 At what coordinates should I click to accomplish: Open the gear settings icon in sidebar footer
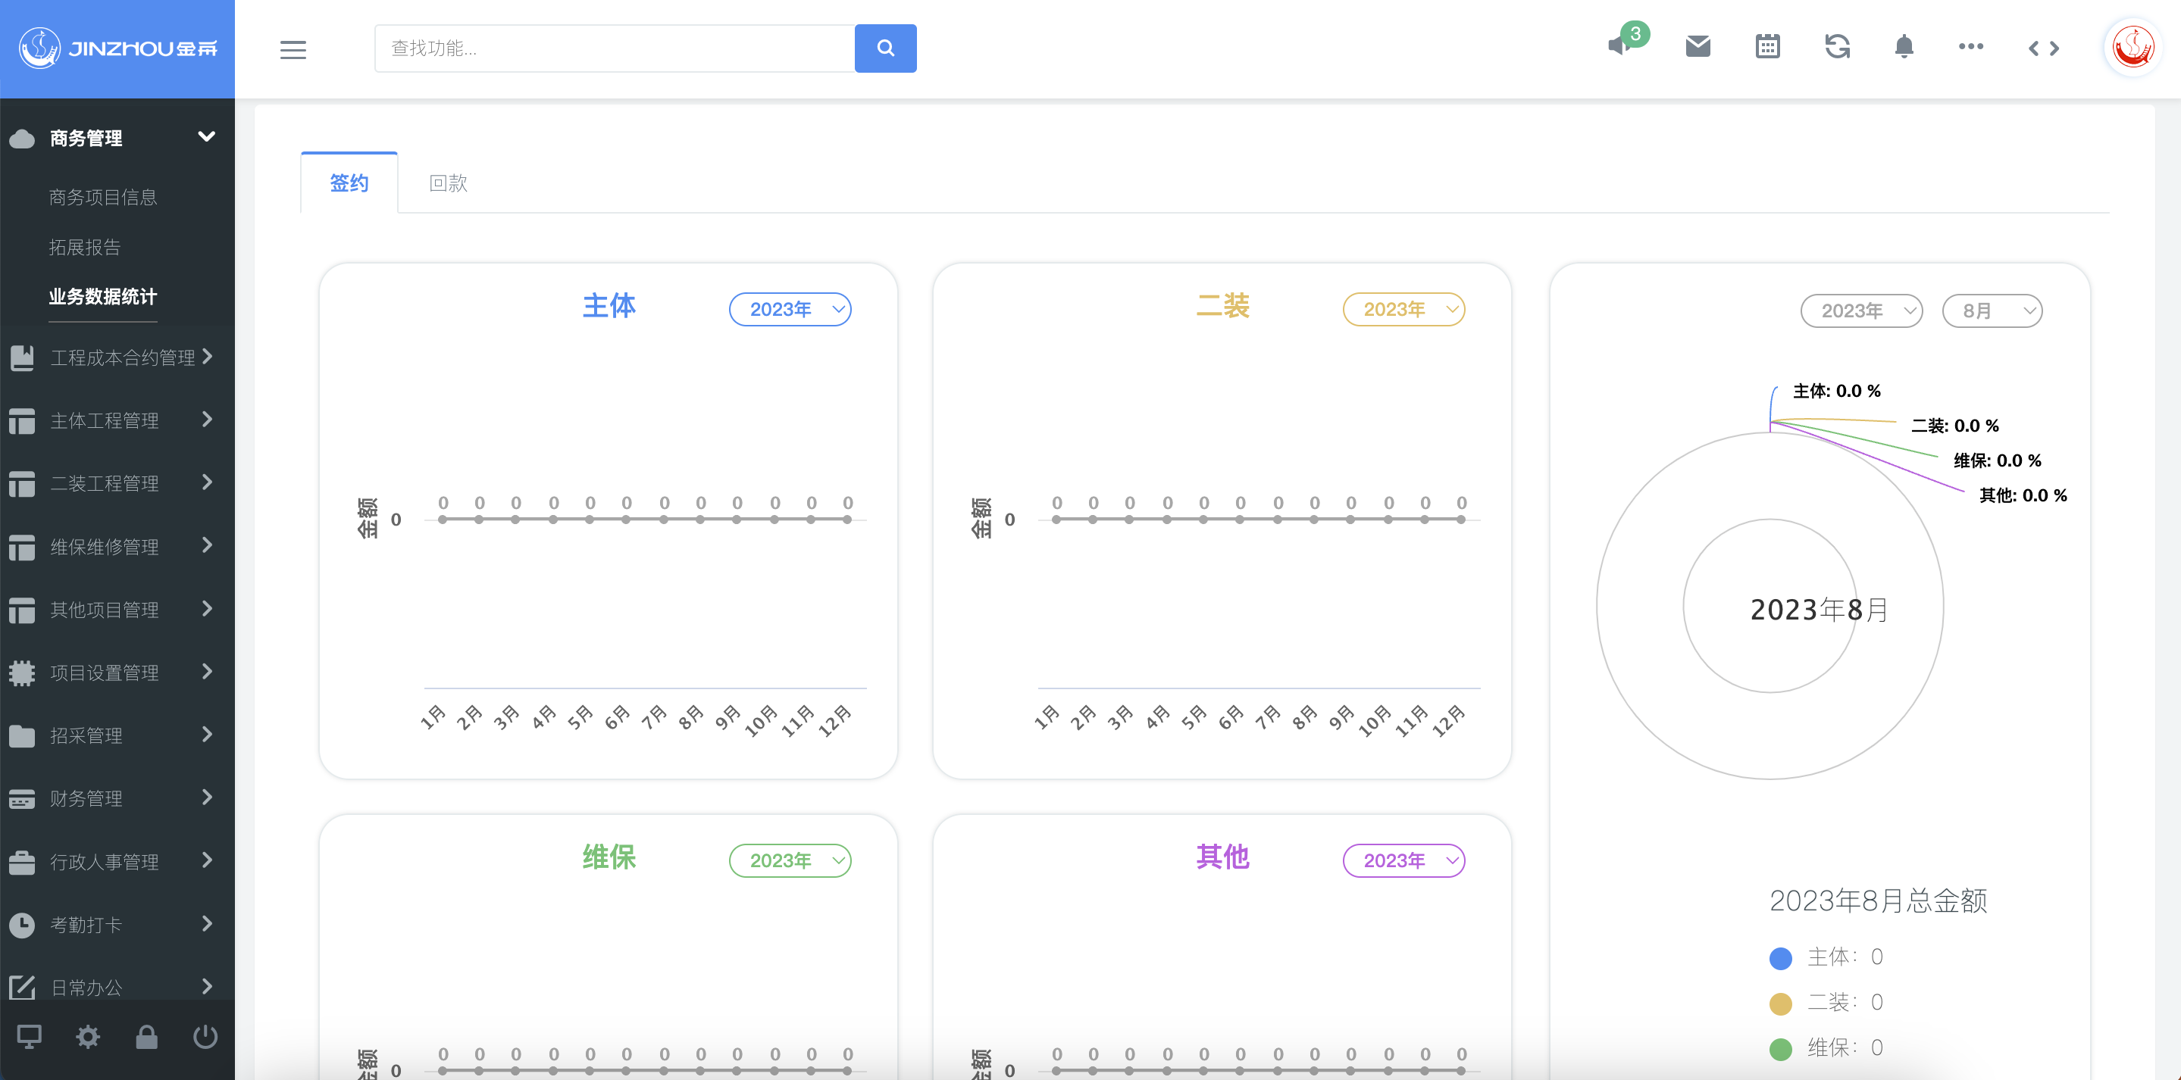[x=88, y=1036]
